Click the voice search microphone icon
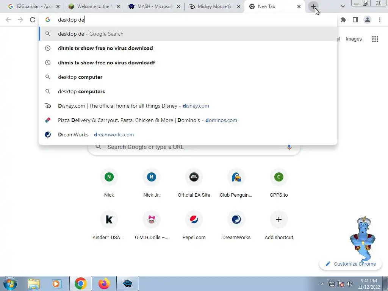388x291 pixels. click(x=289, y=147)
